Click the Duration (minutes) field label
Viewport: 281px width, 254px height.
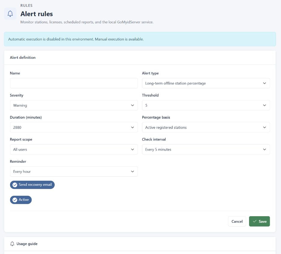pyautogui.click(x=26, y=117)
